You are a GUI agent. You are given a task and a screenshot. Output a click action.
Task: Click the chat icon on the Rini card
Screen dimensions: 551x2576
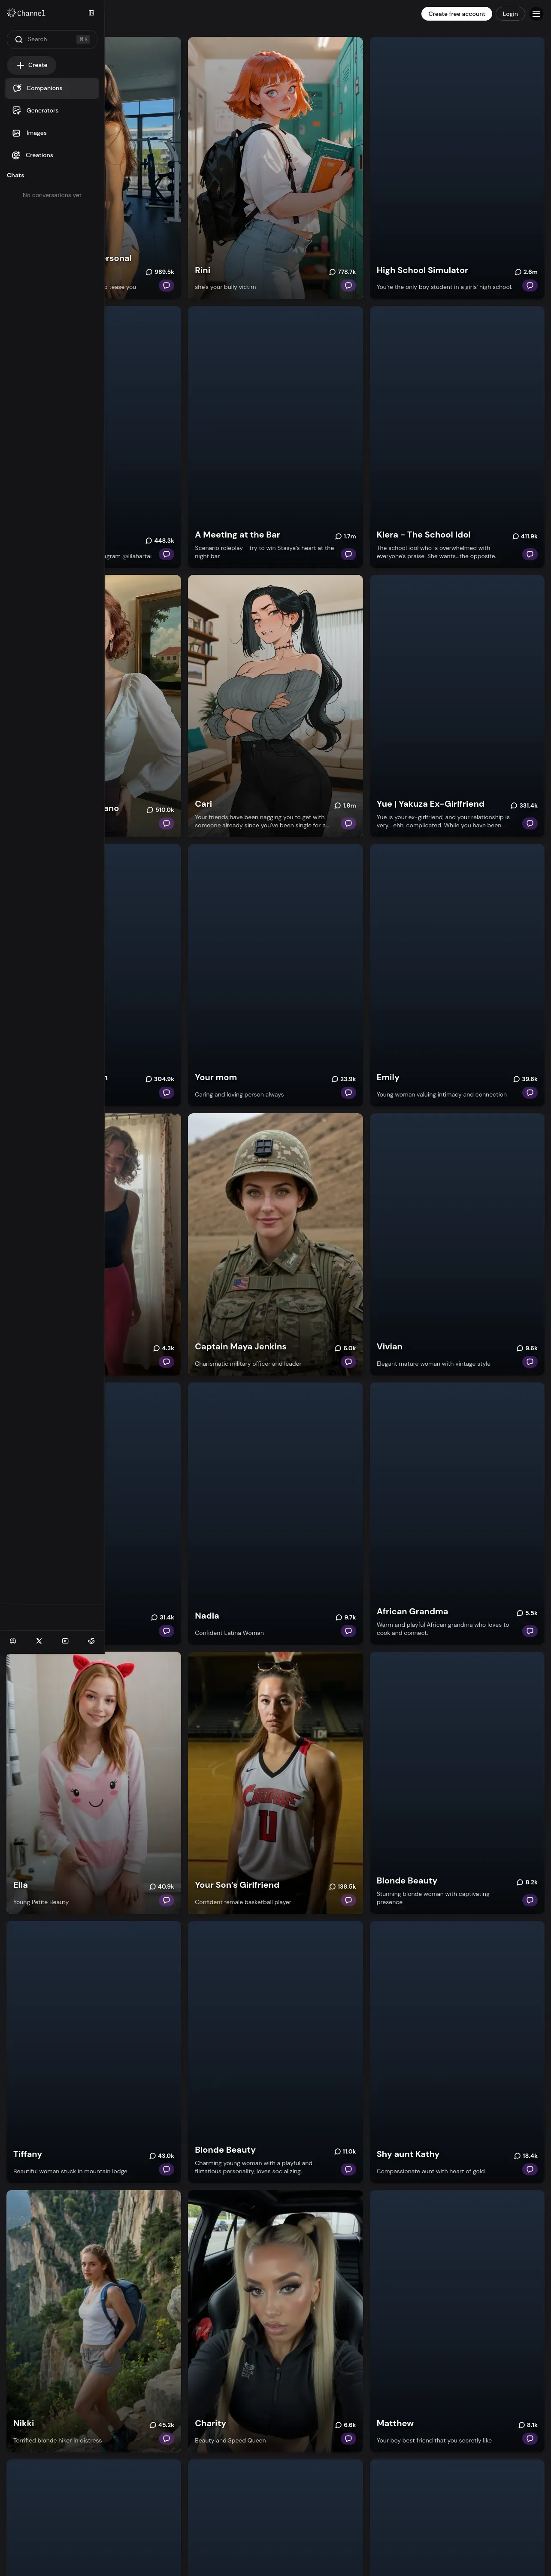tap(348, 286)
